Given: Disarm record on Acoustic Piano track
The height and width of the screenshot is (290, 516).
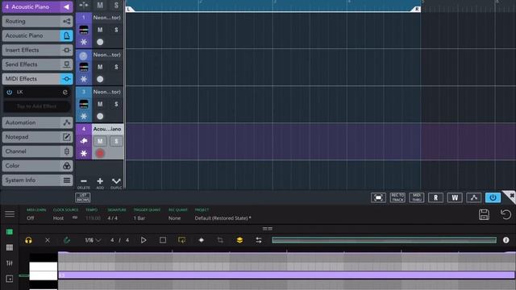Looking at the screenshot, I should click(x=100, y=154).
